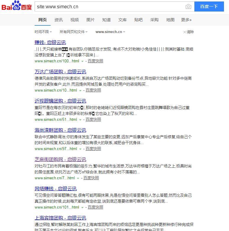Screen dimensions: 229x231
Task: Click URL www.simech.cn/10...html
Action: tap(56, 90)
